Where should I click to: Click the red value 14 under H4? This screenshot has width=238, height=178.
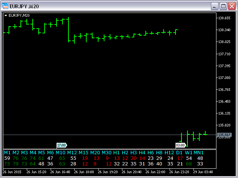pos(142,158)
